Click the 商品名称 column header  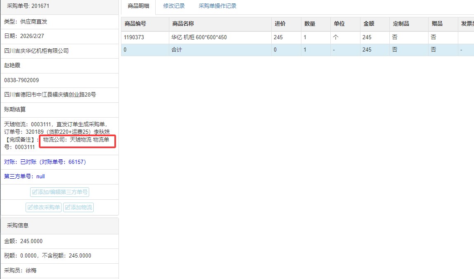pos(183,24)
